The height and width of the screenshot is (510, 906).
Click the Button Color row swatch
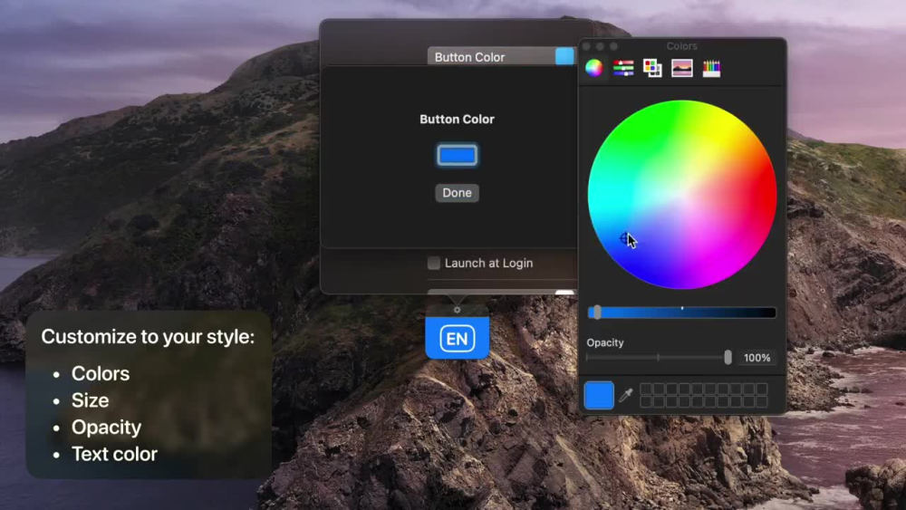tap(564, 56)
